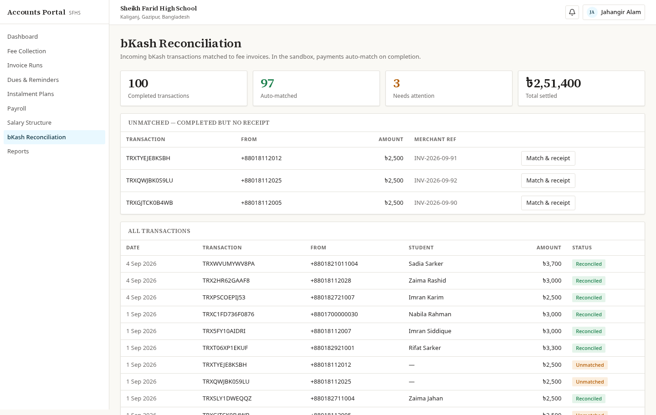This screenshot has height=415, width=656.
Task: Open Fee Collection page
Action: [x=54, y=51]
